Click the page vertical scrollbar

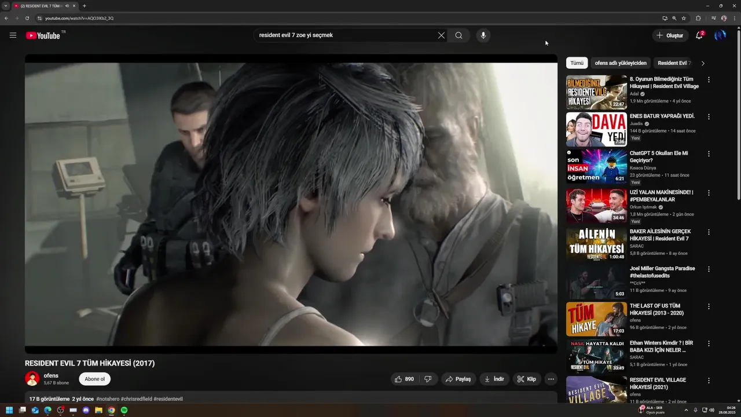pos(739,116)
